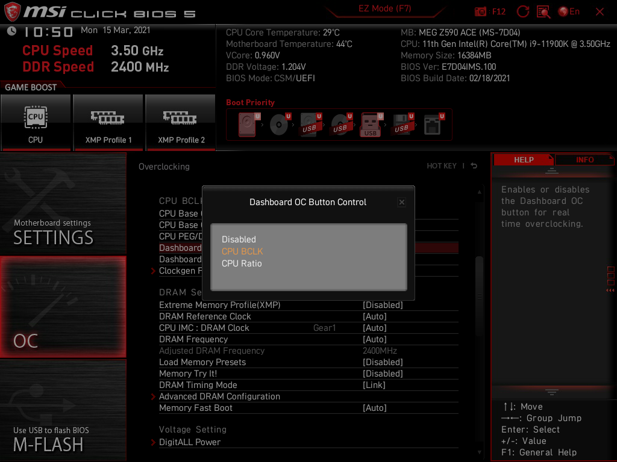Take a screenshot with the F12 camera icon
The width and height of the screenshot is (617, 462).
[480, 12]
